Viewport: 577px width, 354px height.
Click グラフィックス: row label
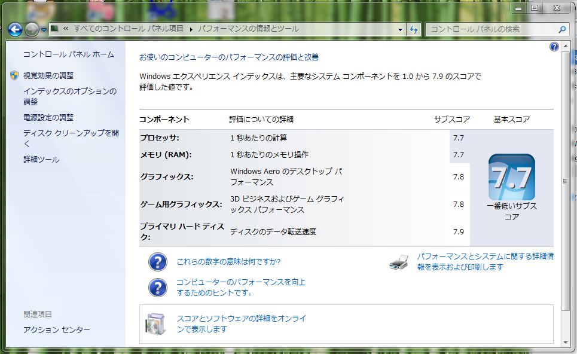(167, 176)
